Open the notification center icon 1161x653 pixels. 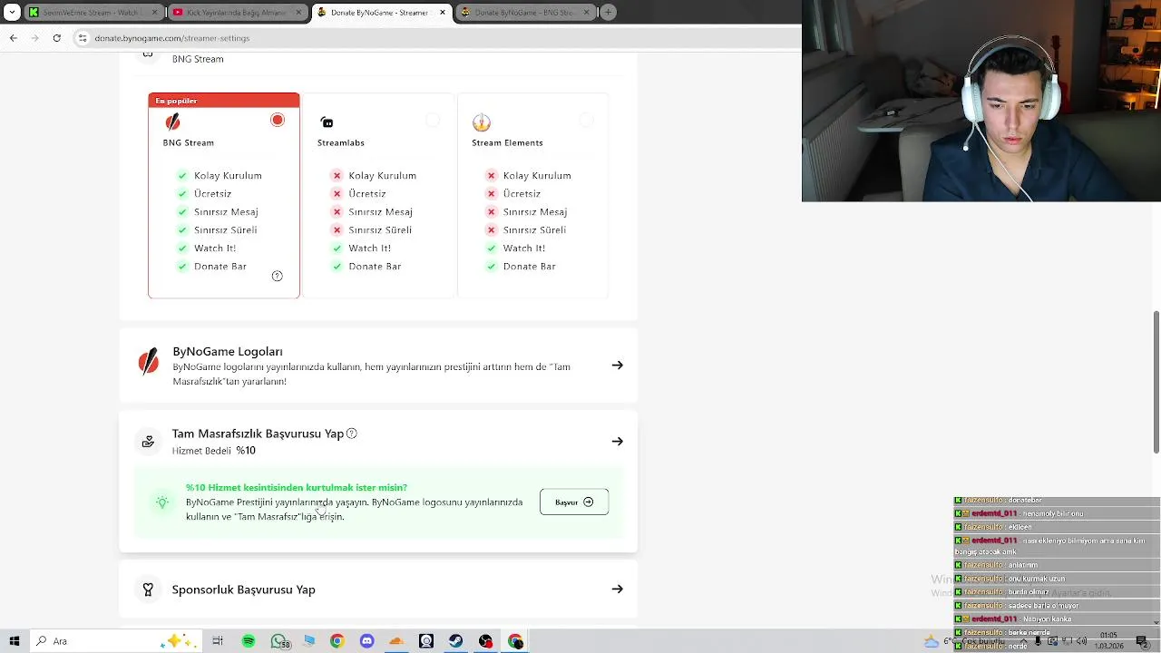click(1141, 641)
